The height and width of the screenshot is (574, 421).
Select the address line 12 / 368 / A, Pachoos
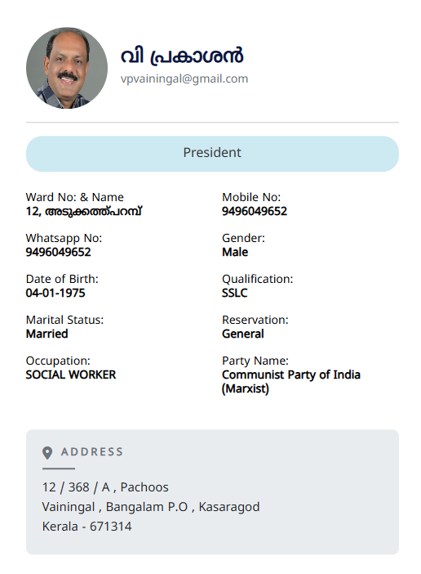[x=105, y=487]
